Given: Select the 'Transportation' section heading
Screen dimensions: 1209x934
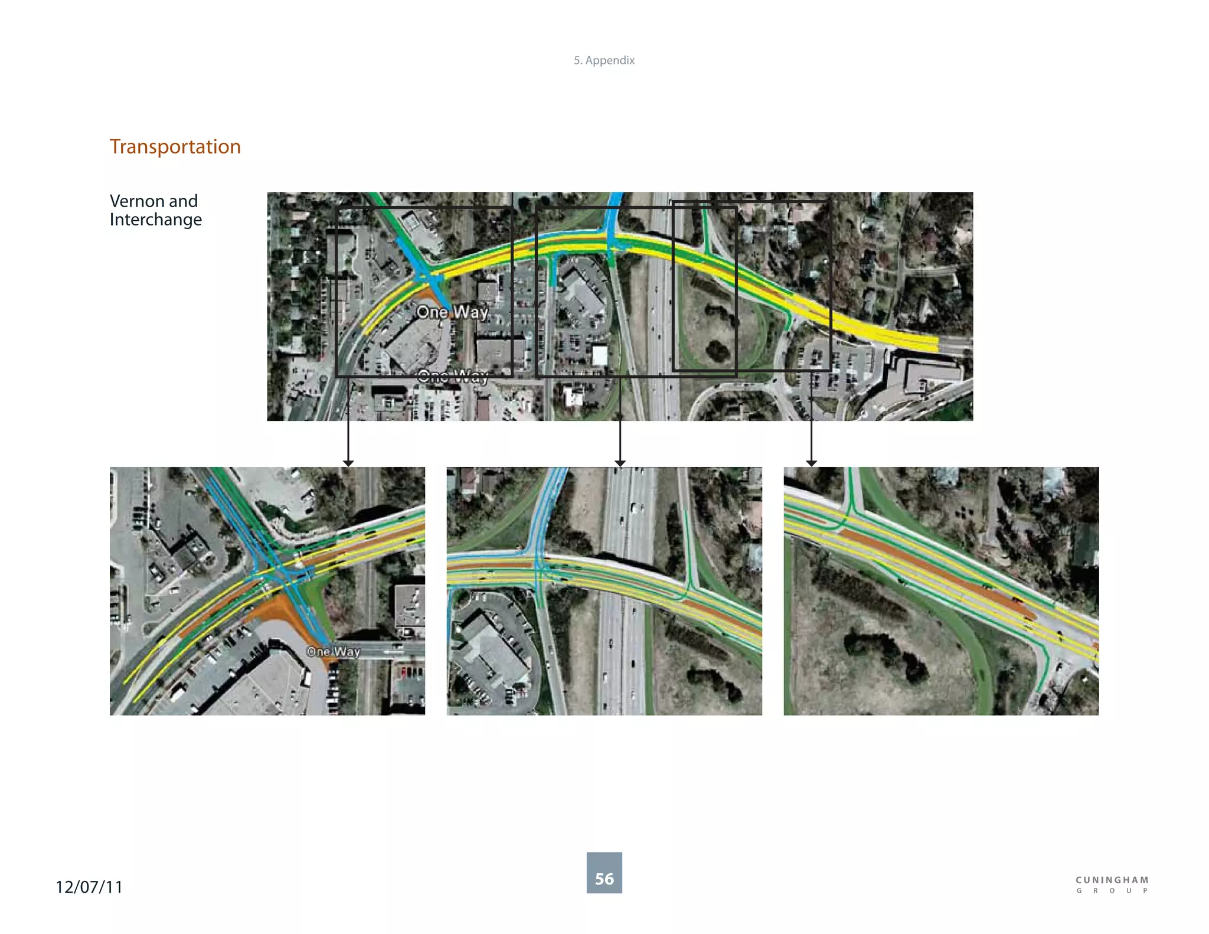Looking at the screenshot, I should click(x=175, y=146).
